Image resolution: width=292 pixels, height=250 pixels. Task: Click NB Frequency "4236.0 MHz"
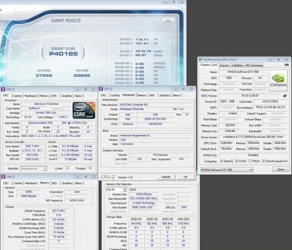(x=77, y=201)
